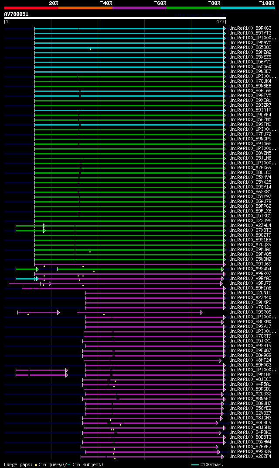Screen dimensions: 279x468
Task: Click the cyan ~100% identity legend segment
Action: 248,8
